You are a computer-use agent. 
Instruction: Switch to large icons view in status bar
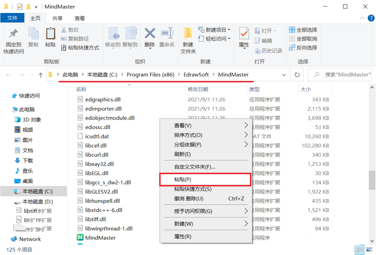point(369,250)
